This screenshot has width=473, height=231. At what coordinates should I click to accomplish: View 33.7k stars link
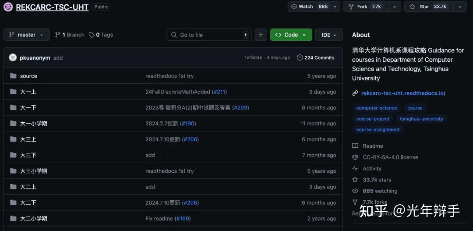coord(377,180)
